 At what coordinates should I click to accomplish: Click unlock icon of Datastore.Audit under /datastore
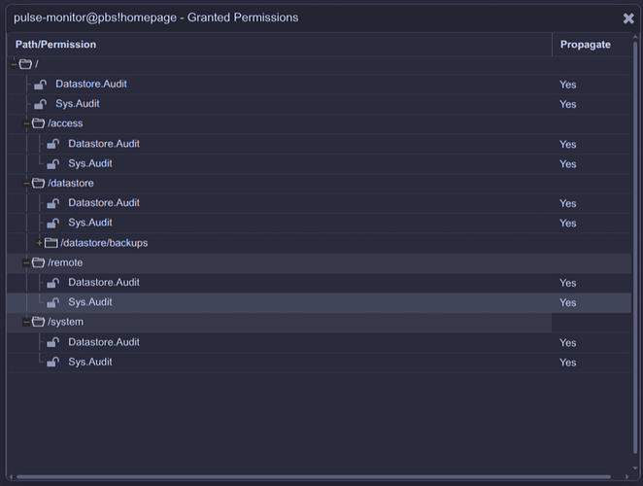pos(52,203)
